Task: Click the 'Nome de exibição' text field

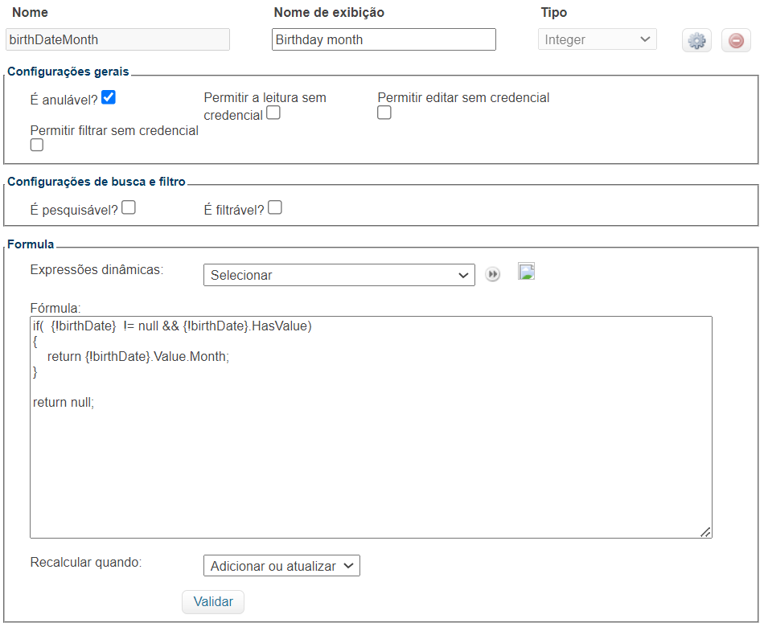Action: click(x=384, y=39)
